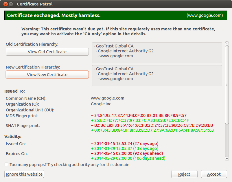The image size is (232, 182).
Task: Click the Organizational Unit (OU) label
Action: coord(30,110)
